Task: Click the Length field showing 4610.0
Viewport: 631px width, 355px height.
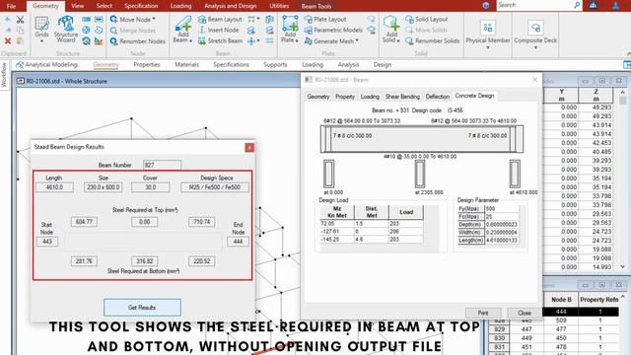Action: pos(54,187)
